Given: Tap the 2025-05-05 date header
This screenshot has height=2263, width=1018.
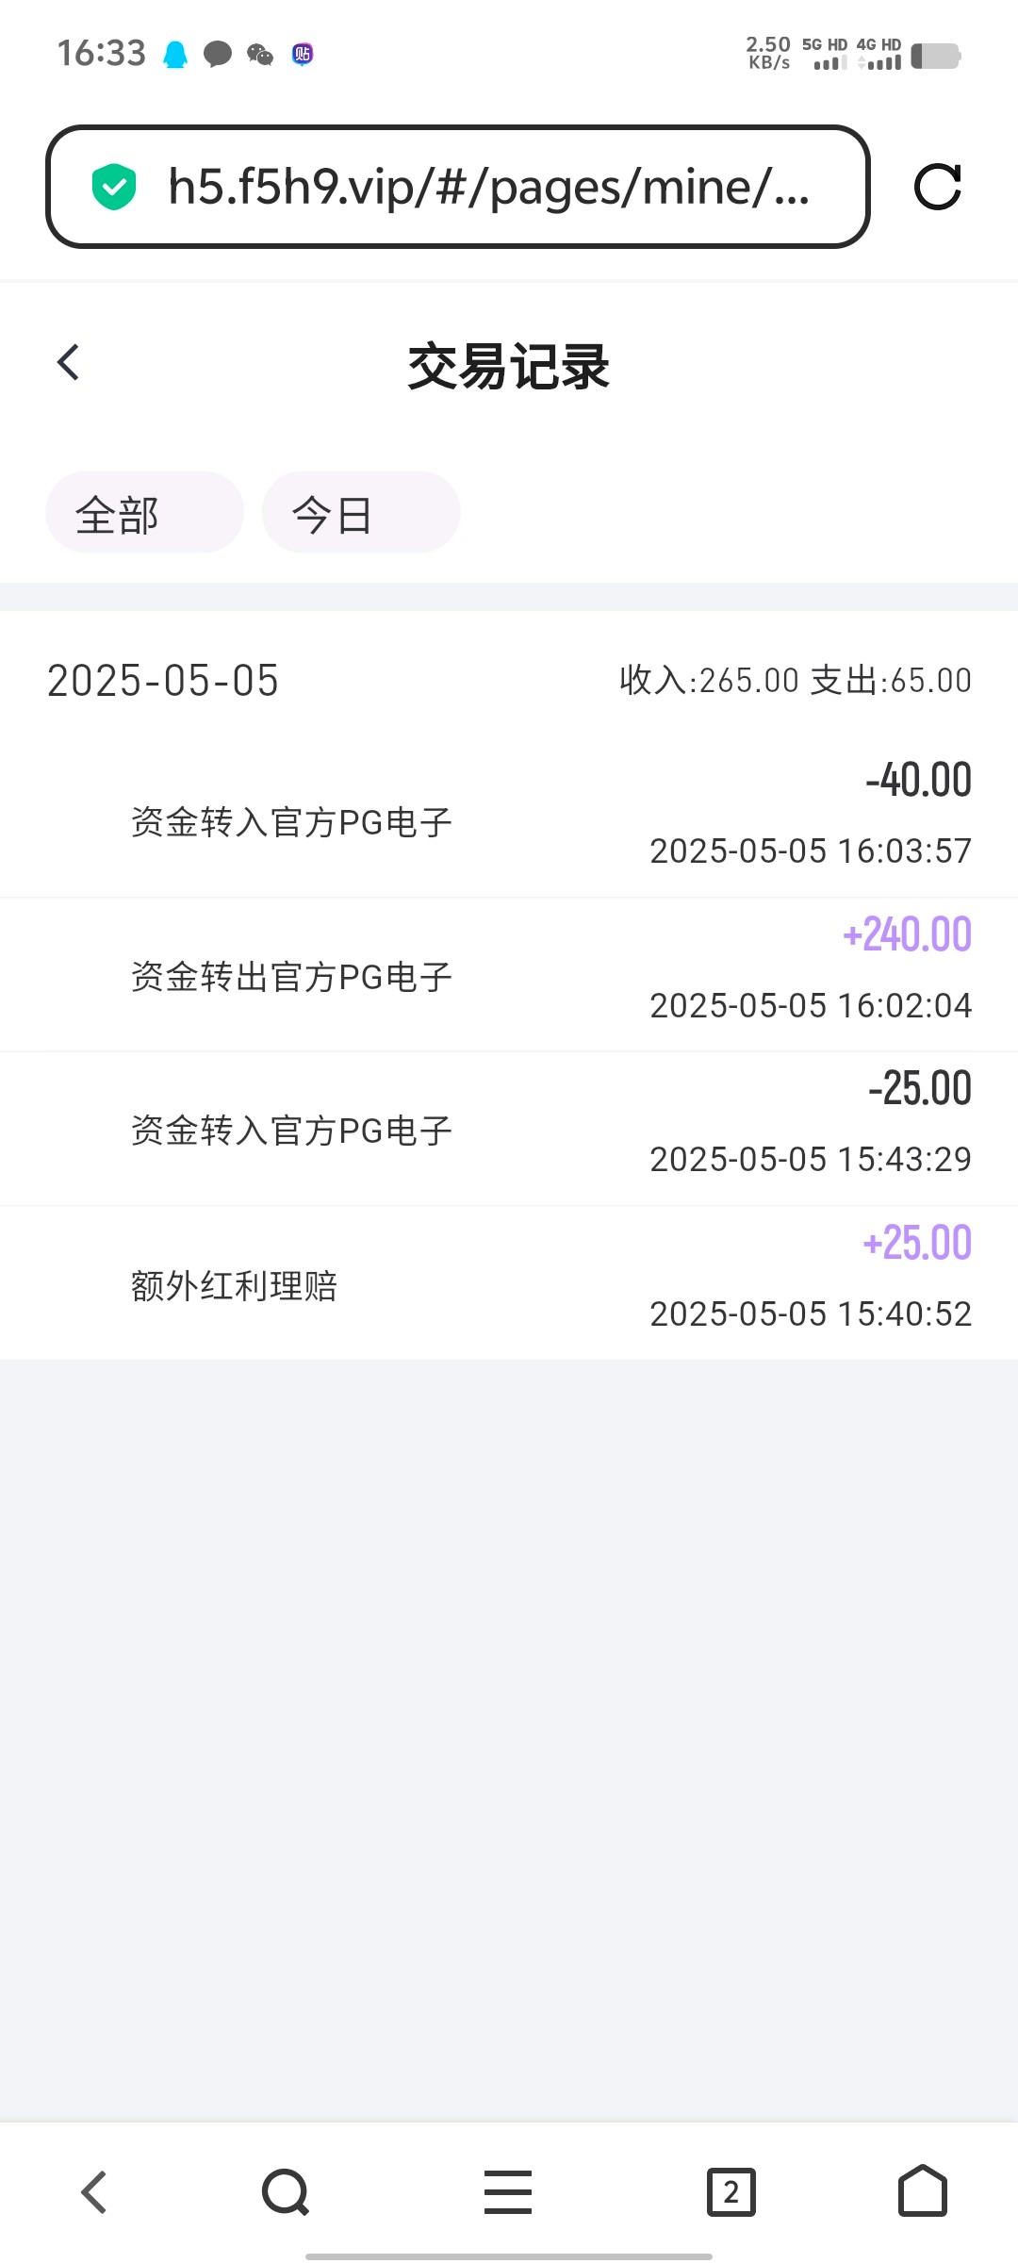Looking at the screenshot, I should pos(163,681).
